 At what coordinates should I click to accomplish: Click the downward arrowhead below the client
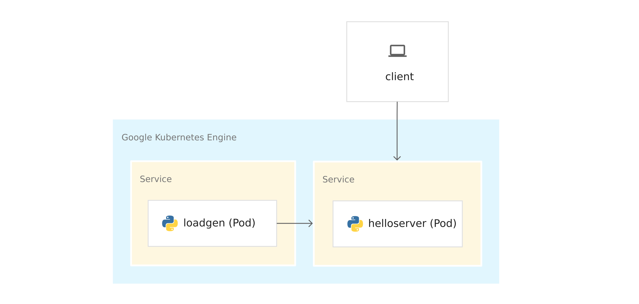tap(397, 158)
